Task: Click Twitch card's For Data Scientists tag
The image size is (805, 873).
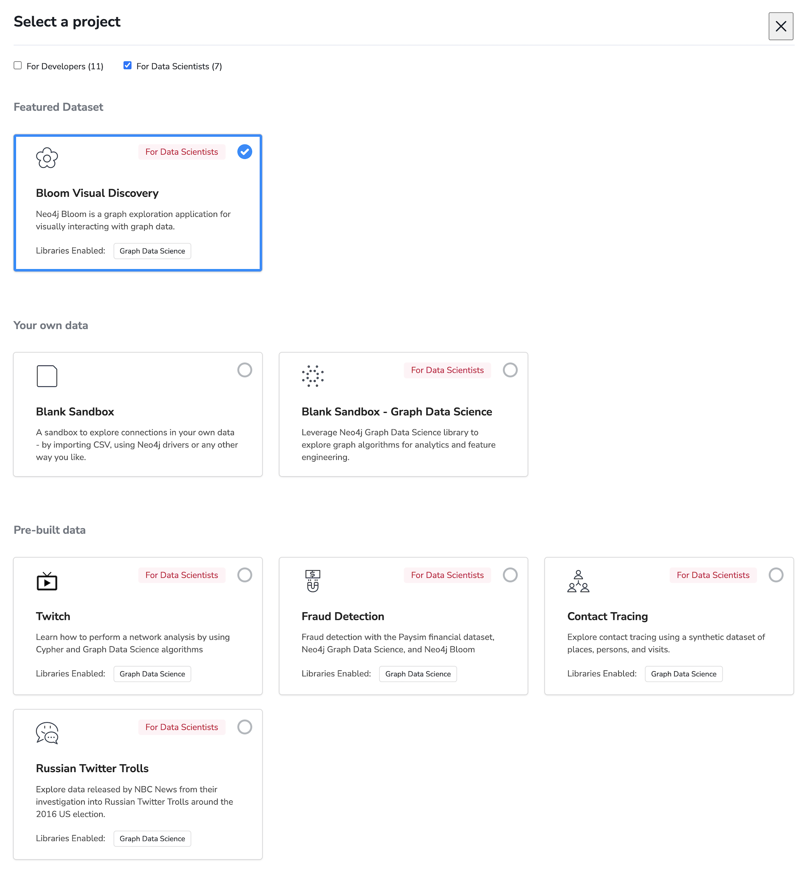Action: [x=182, y=575]
